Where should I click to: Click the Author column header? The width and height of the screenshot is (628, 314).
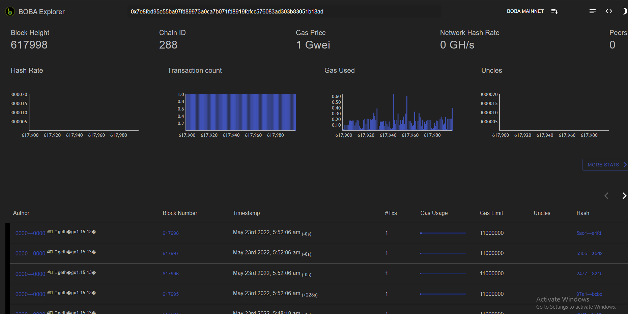(21, 213)
